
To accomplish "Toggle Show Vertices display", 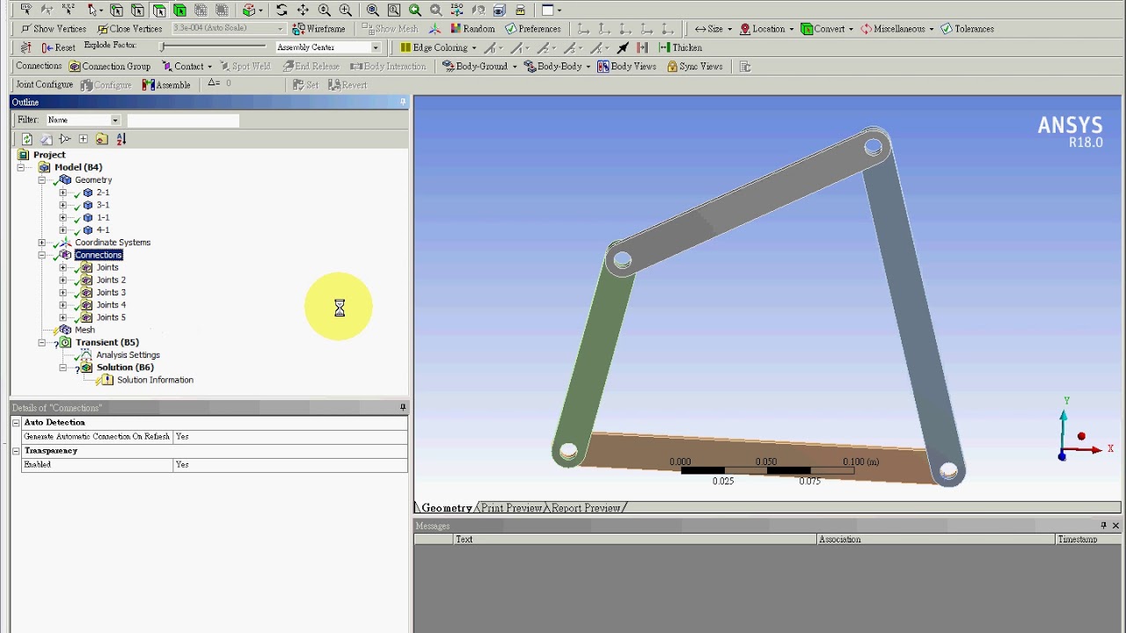I will pos(55,28).
